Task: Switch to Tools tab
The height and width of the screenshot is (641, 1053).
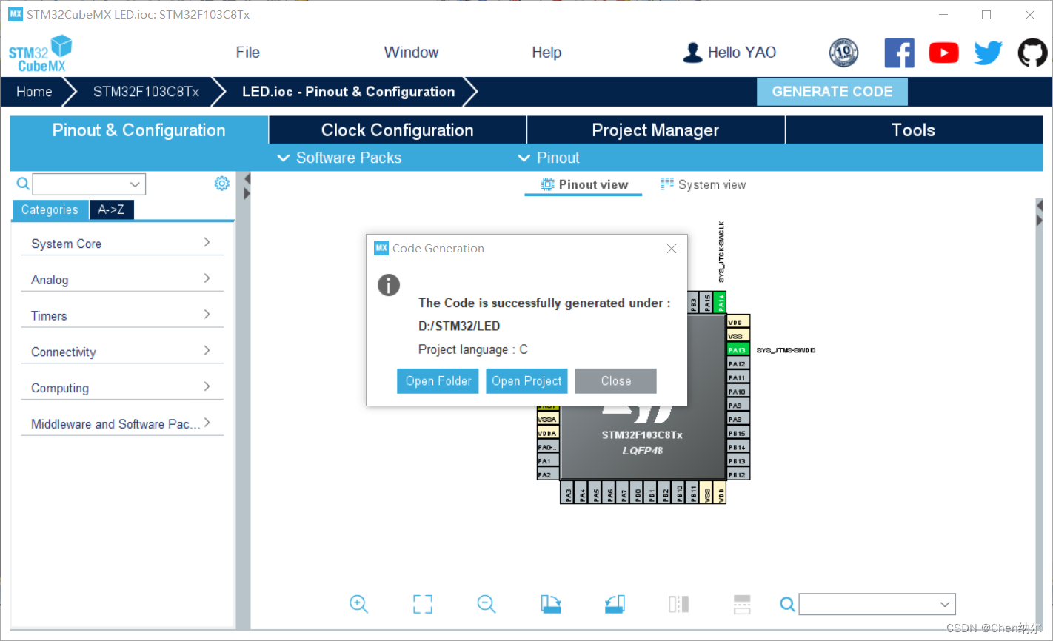Action: coord(914,130)
